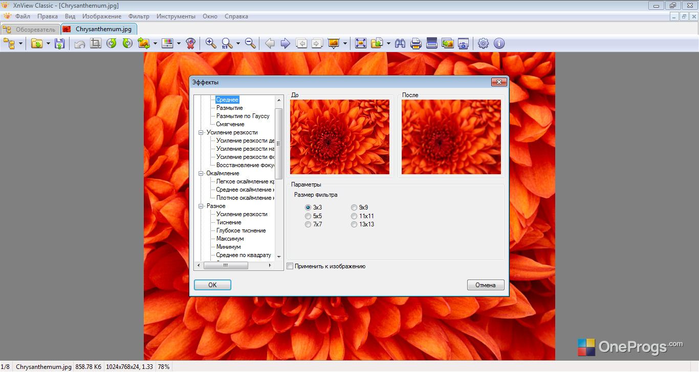Click the Zoom out magnifier icon
Image resolution: width=699 pixels, height=372 pixels.
pyautogui.click(x=250, y=43)
